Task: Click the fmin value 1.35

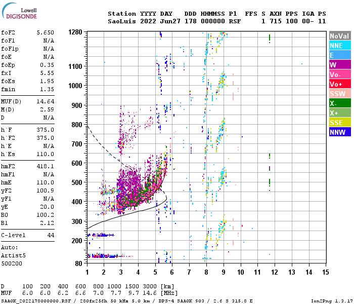Action: tap(47, 89)
